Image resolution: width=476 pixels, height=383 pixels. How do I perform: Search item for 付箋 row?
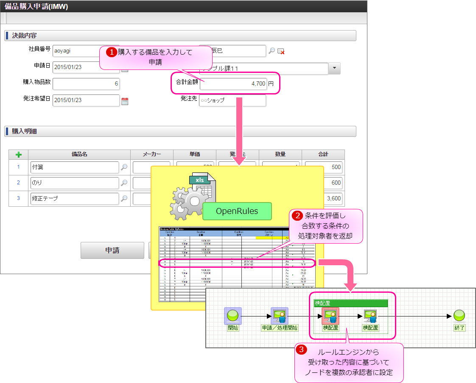(124, 167)
